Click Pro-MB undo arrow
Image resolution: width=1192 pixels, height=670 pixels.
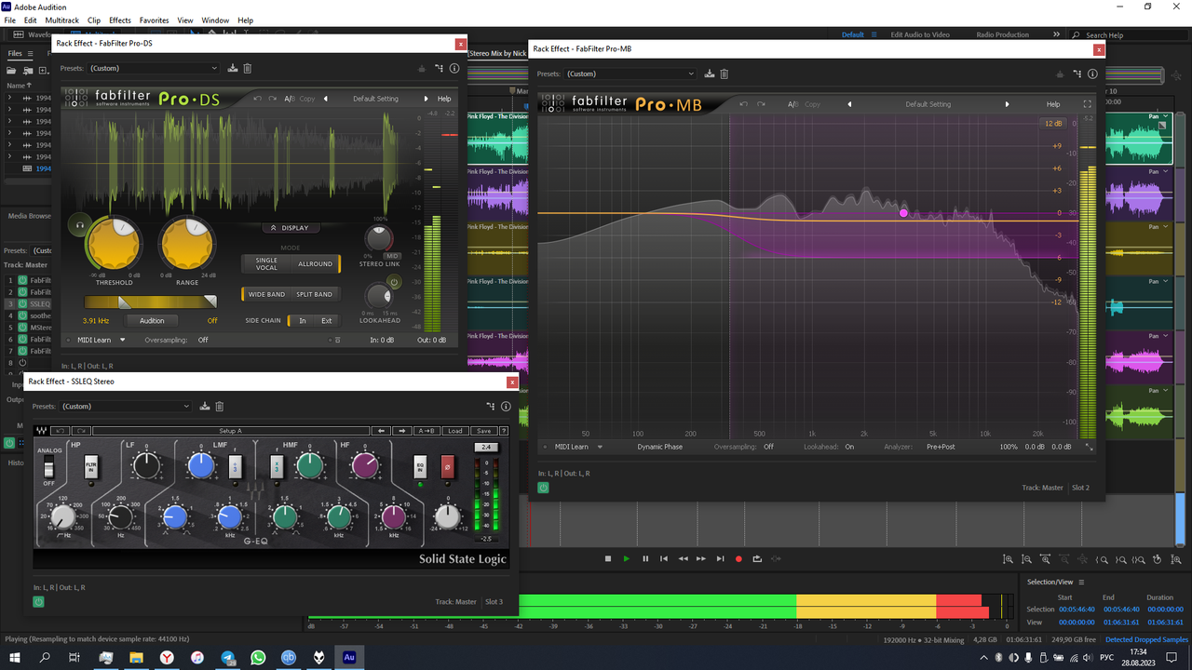coord(743,104)
